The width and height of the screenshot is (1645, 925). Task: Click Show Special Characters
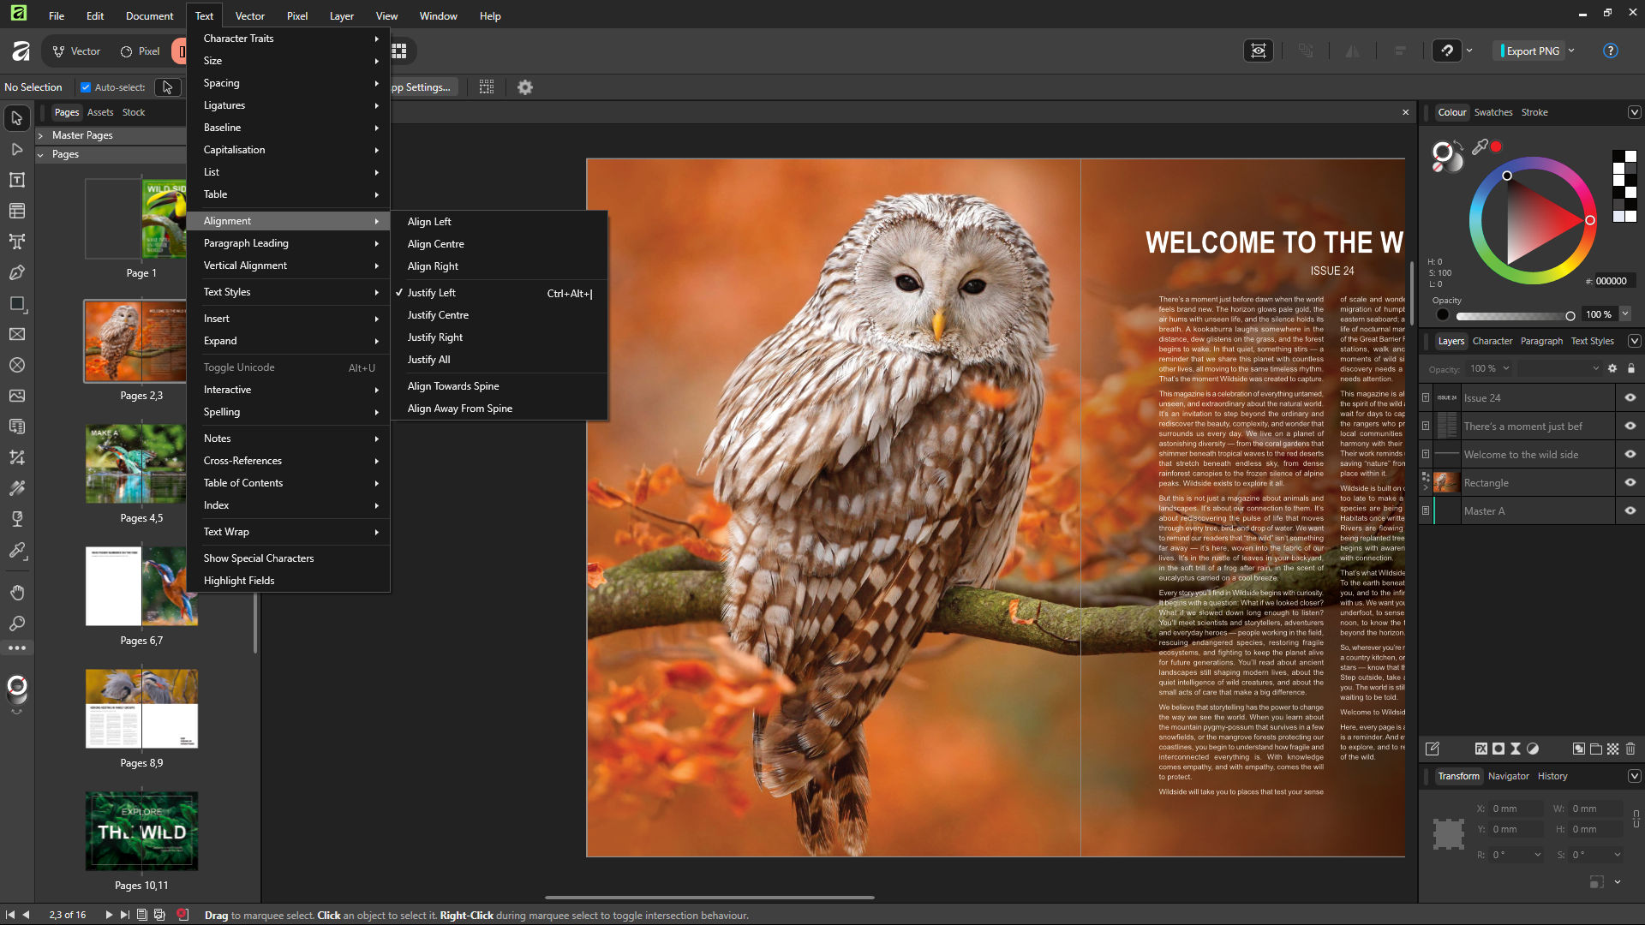click(x=258, y=558)
